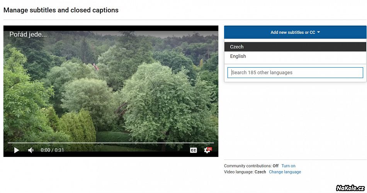The height and width of the screenshot is (193, 367).
Task: Click the Manage subtitles and closed captions heading
Action: [61, 10]
